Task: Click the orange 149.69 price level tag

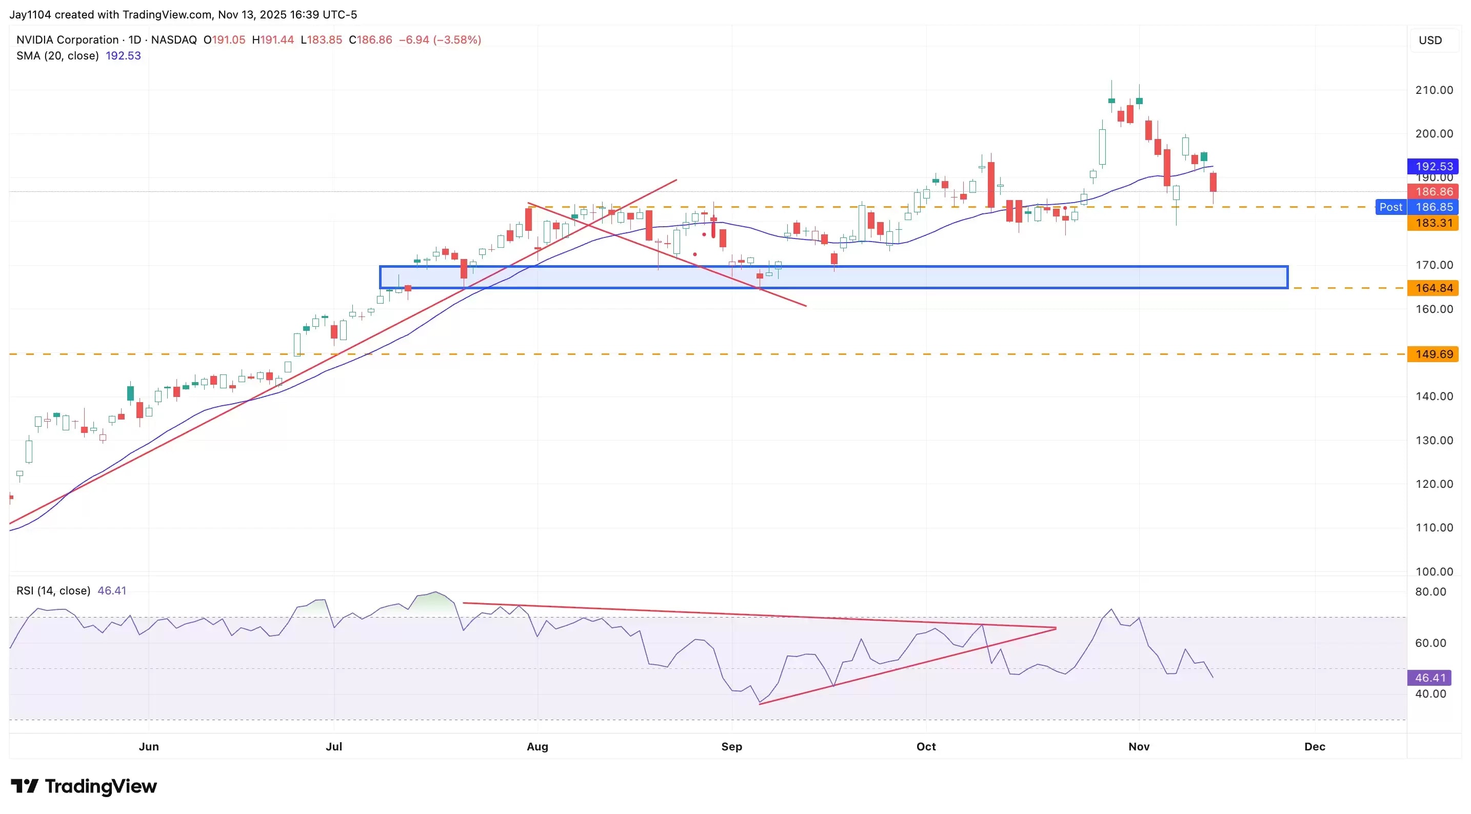Action: click(1433, 354)
